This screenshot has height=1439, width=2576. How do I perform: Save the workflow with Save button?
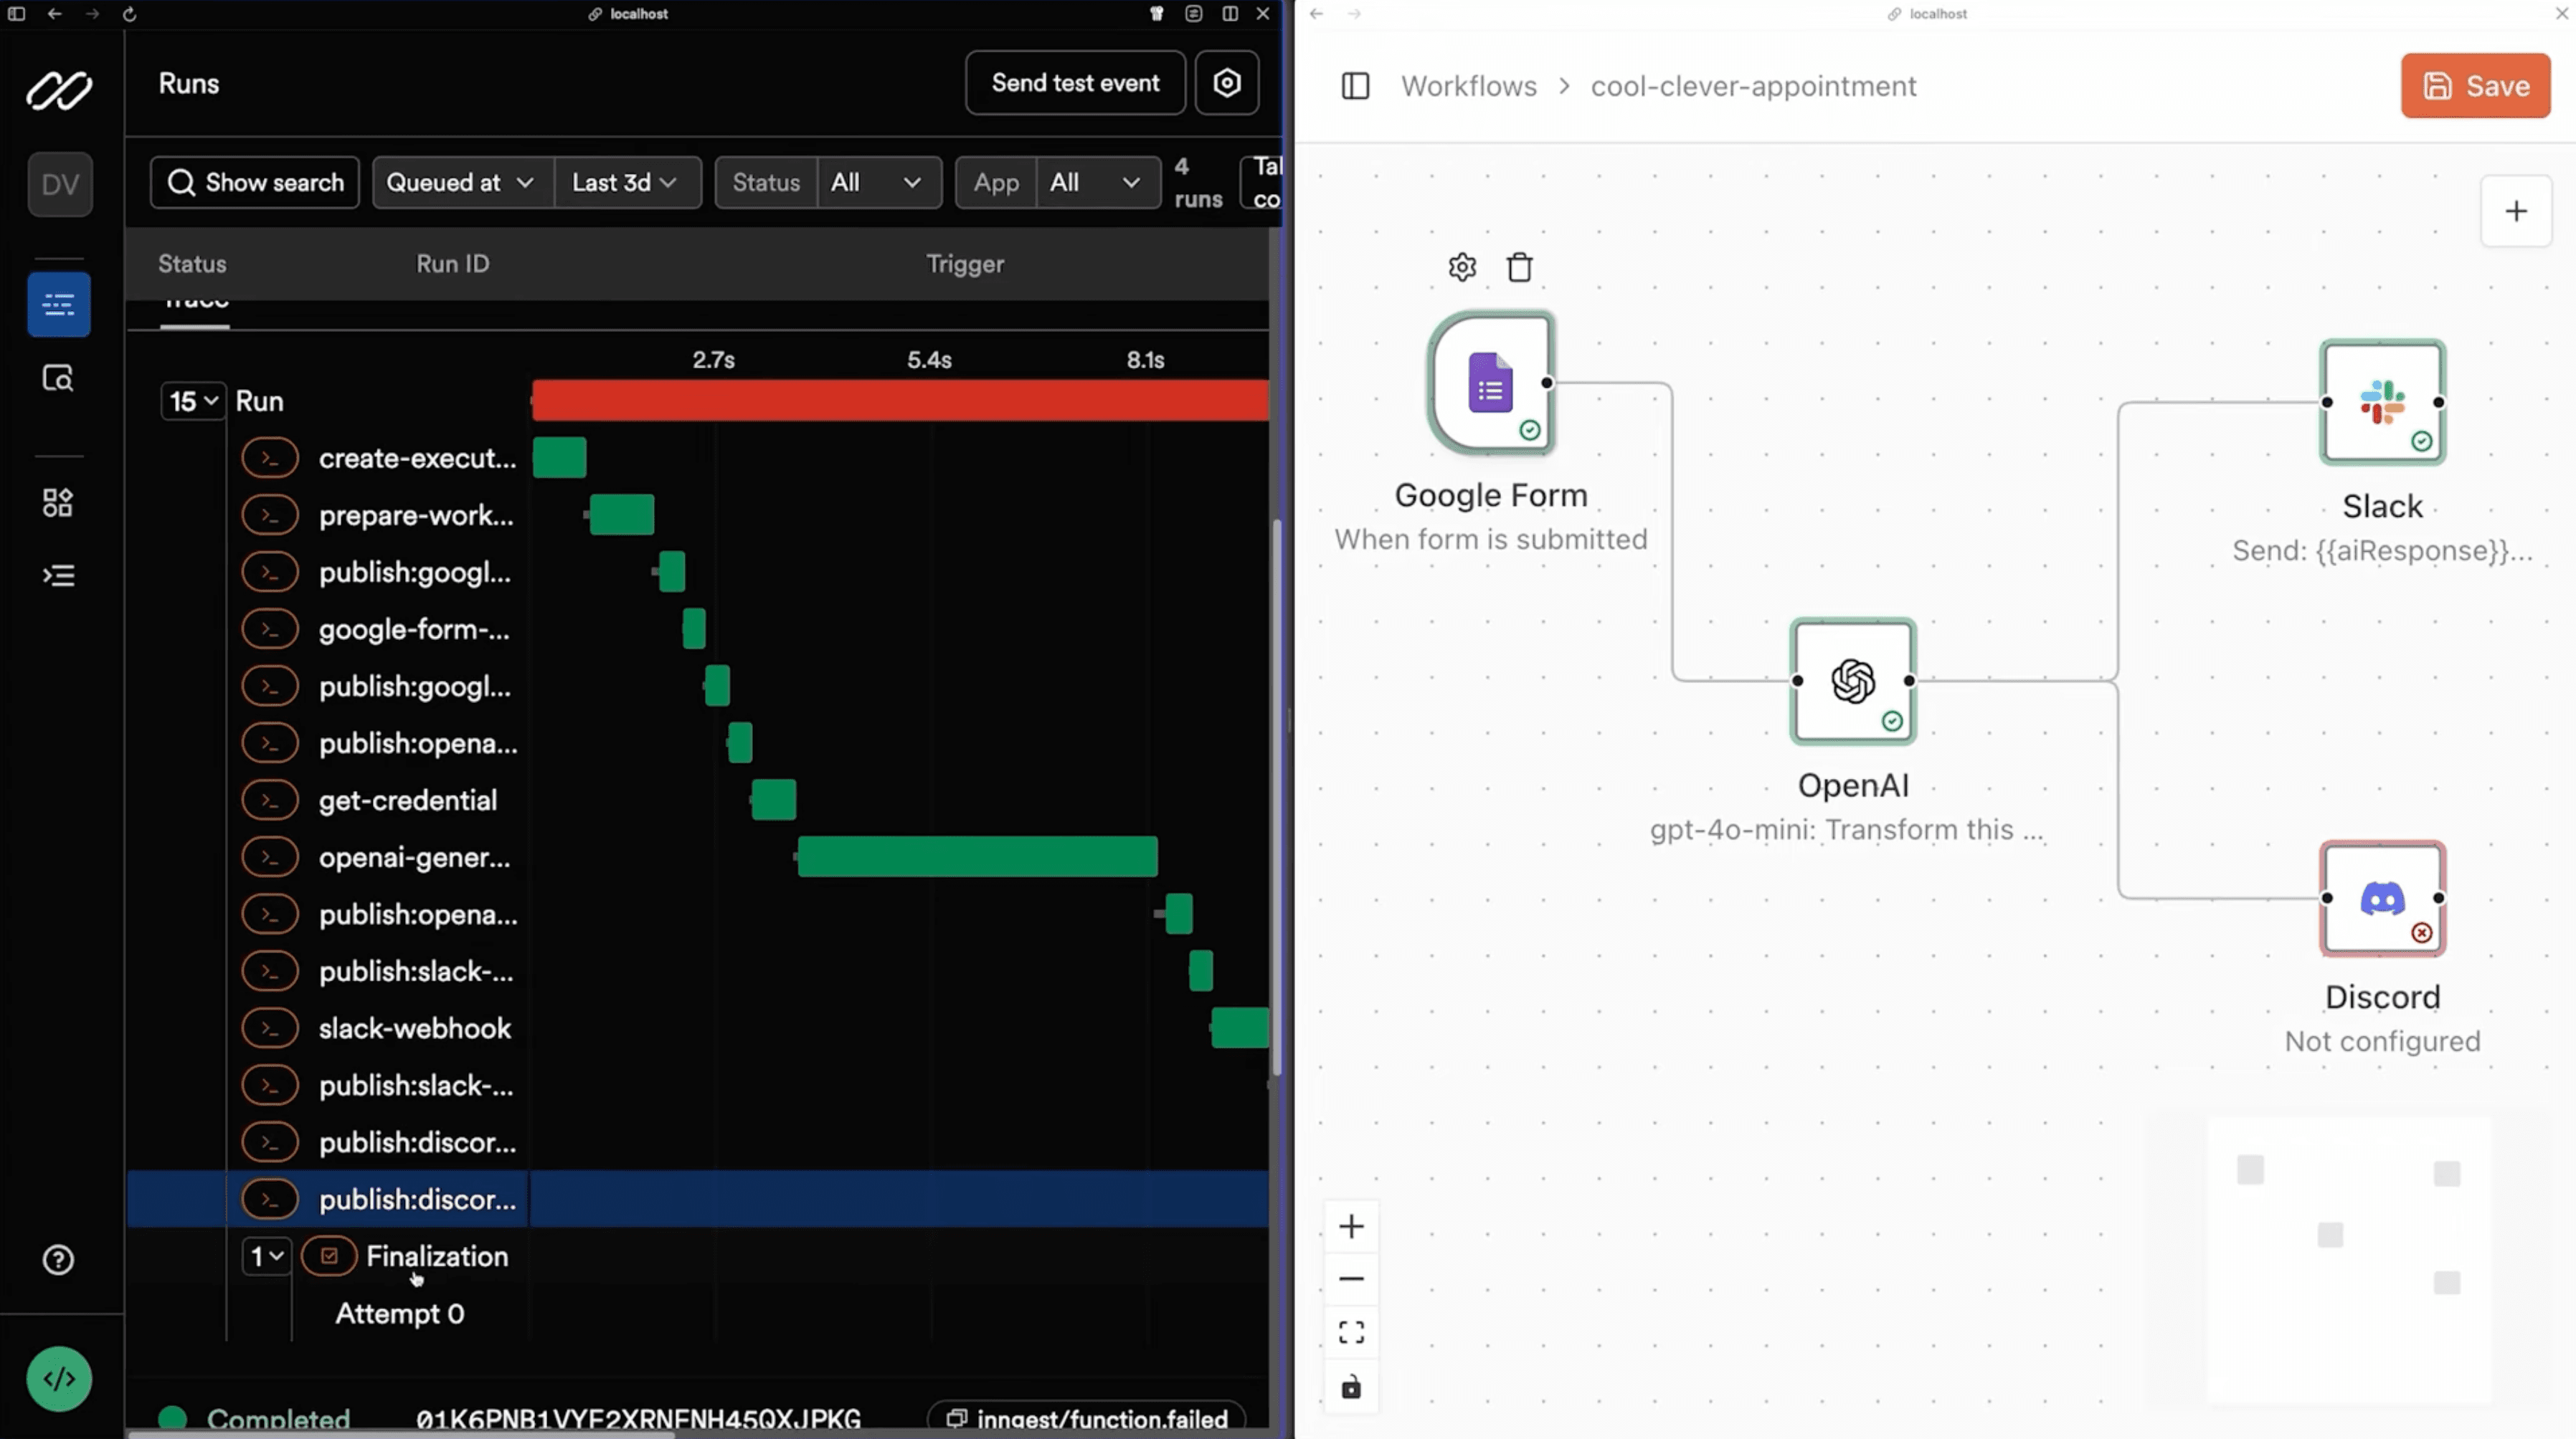pos(2475,86)
